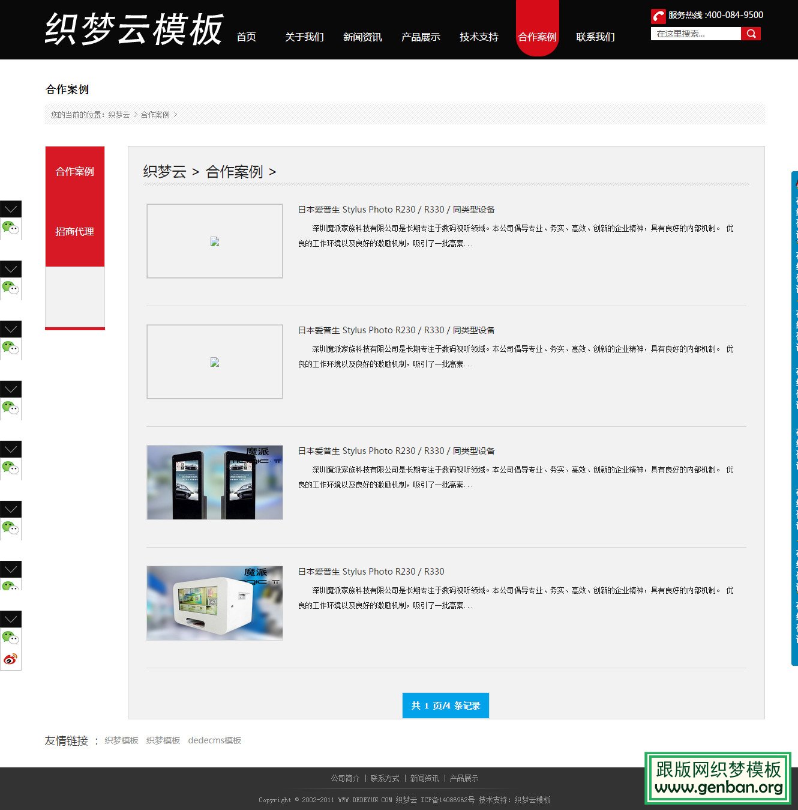The height and width of the screenshot is (810, 798).
Task: Collapse the second sidebar share panel chevron
Action: (x=11, y=268)
